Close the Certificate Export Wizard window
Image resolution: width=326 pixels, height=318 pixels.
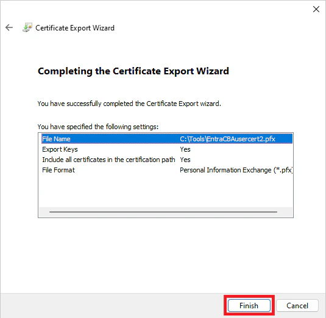316,9
